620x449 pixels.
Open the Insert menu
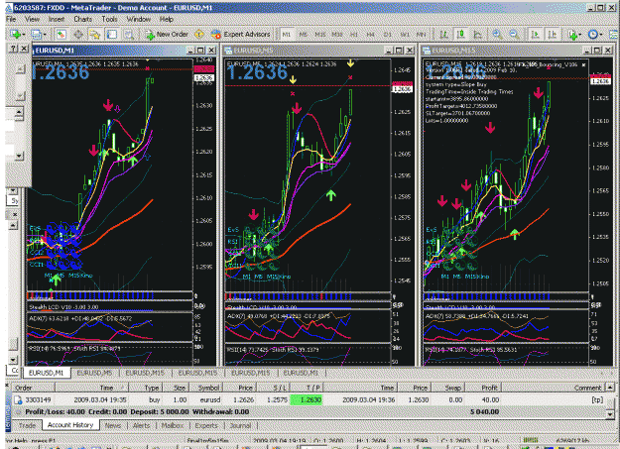click(57, 19)
